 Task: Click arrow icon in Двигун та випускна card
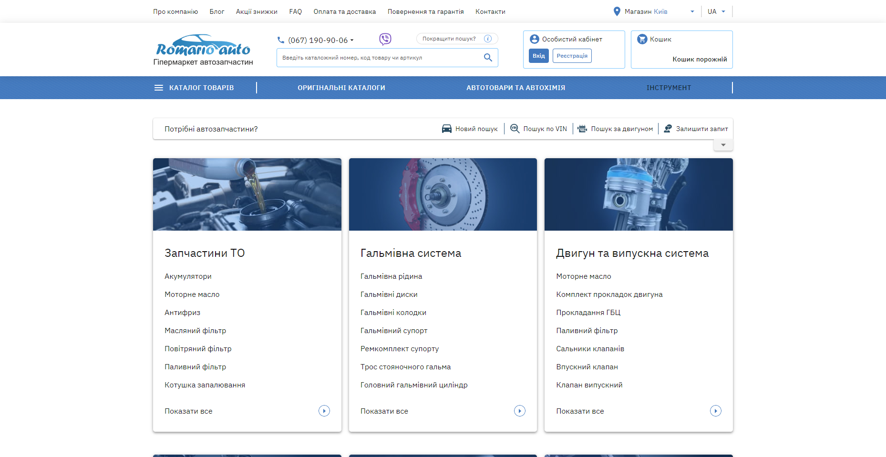click(x=716, y=411)
